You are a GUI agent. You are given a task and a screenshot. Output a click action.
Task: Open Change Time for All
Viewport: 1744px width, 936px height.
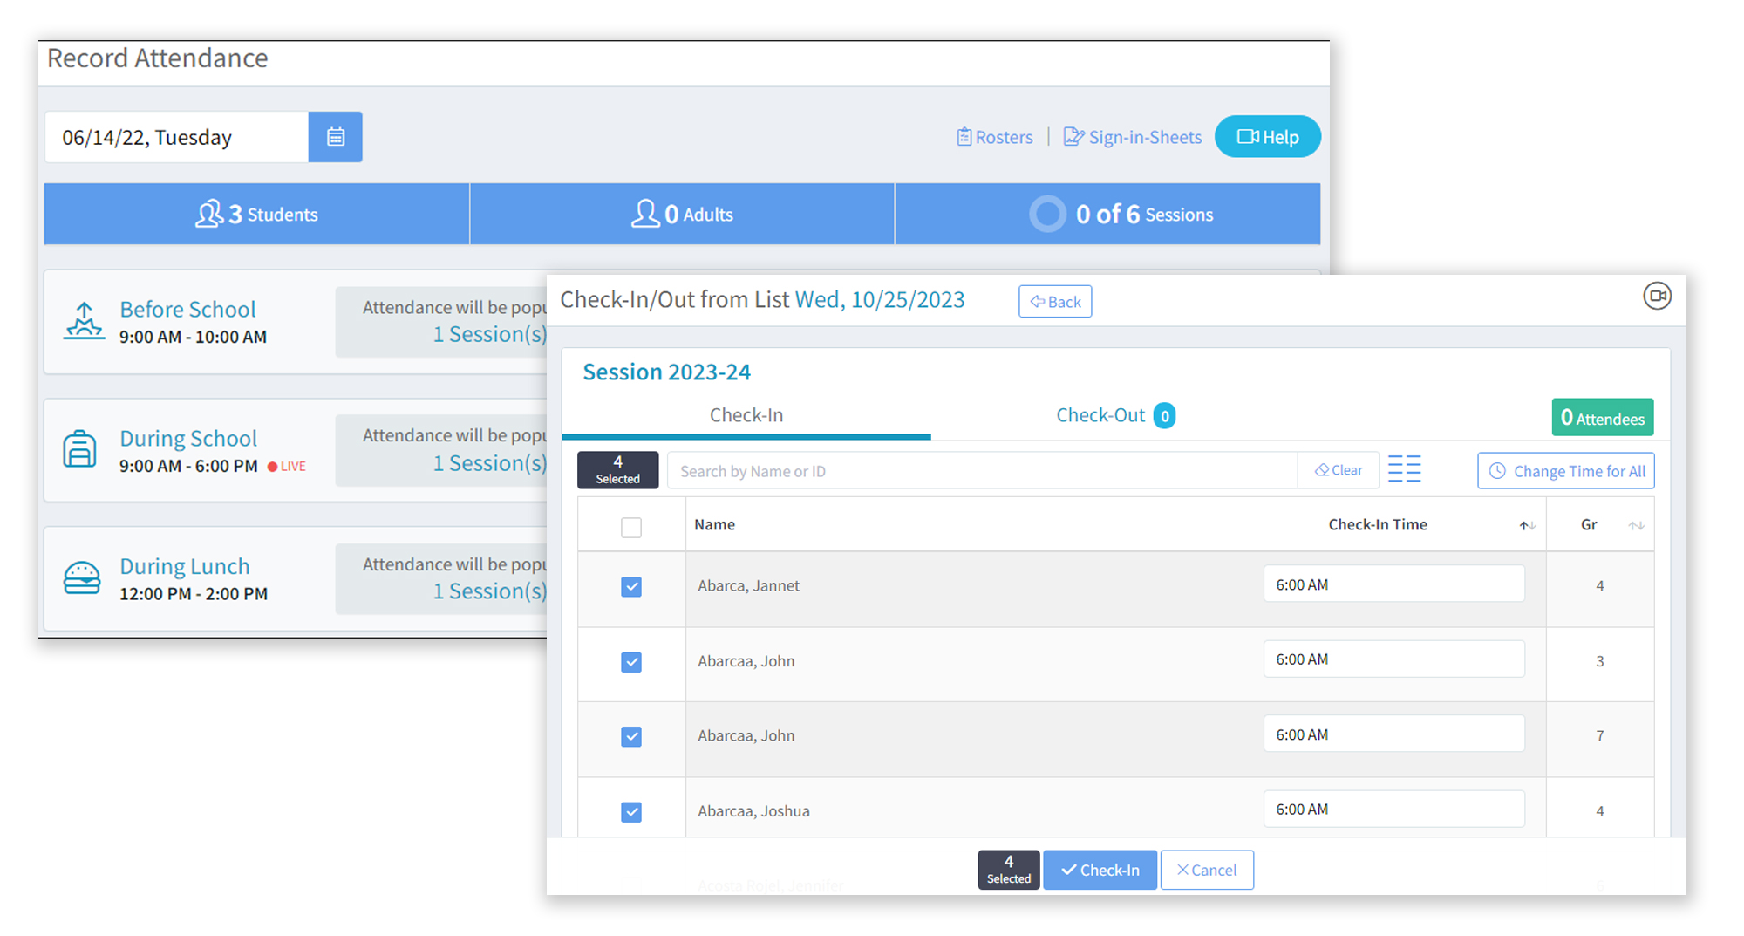click(1565, 471)
